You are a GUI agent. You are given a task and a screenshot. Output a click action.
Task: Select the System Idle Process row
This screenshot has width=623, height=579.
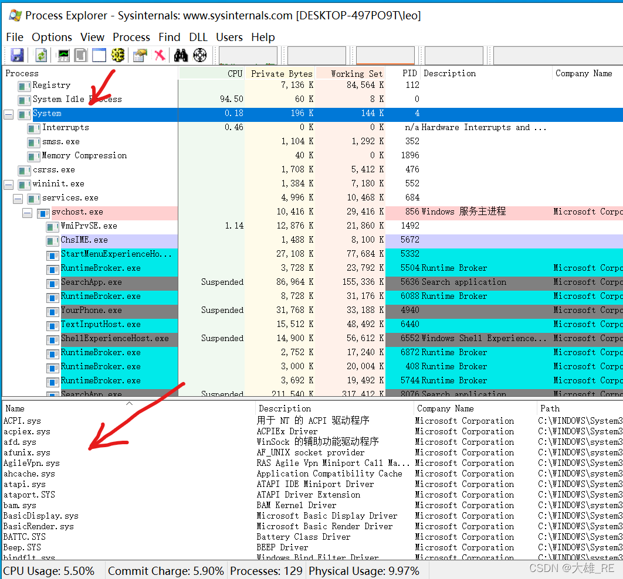click(x=313, y=99)
